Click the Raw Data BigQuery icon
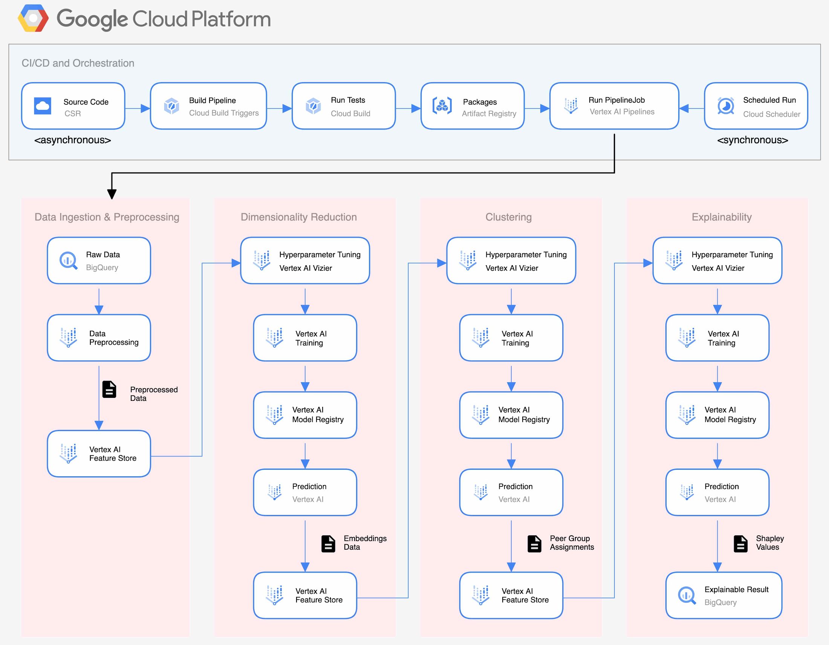This screenshot has width=829, height=645. pos(69,261)
